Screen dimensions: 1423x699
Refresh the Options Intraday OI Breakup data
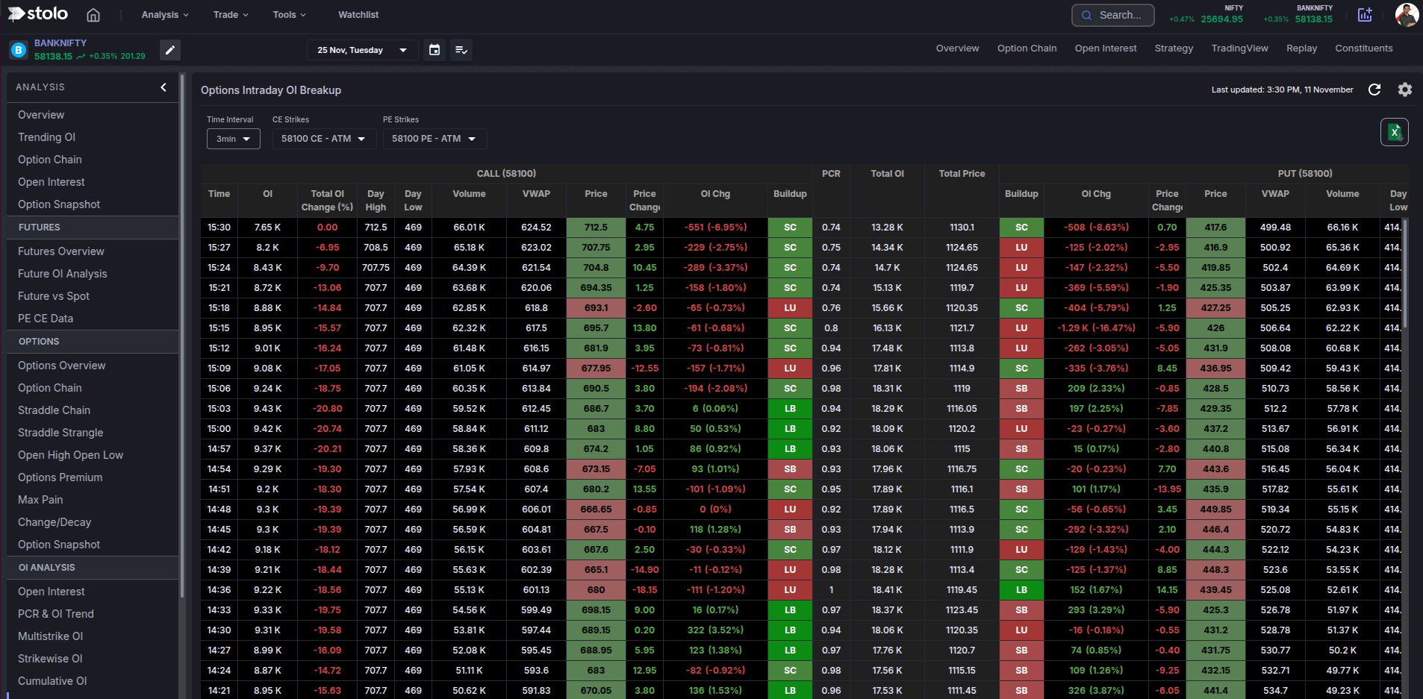click(x=1376, y=90)
